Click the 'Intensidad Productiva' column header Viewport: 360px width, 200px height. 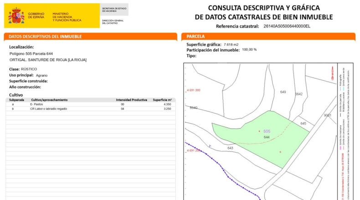(x=131, y=100)
